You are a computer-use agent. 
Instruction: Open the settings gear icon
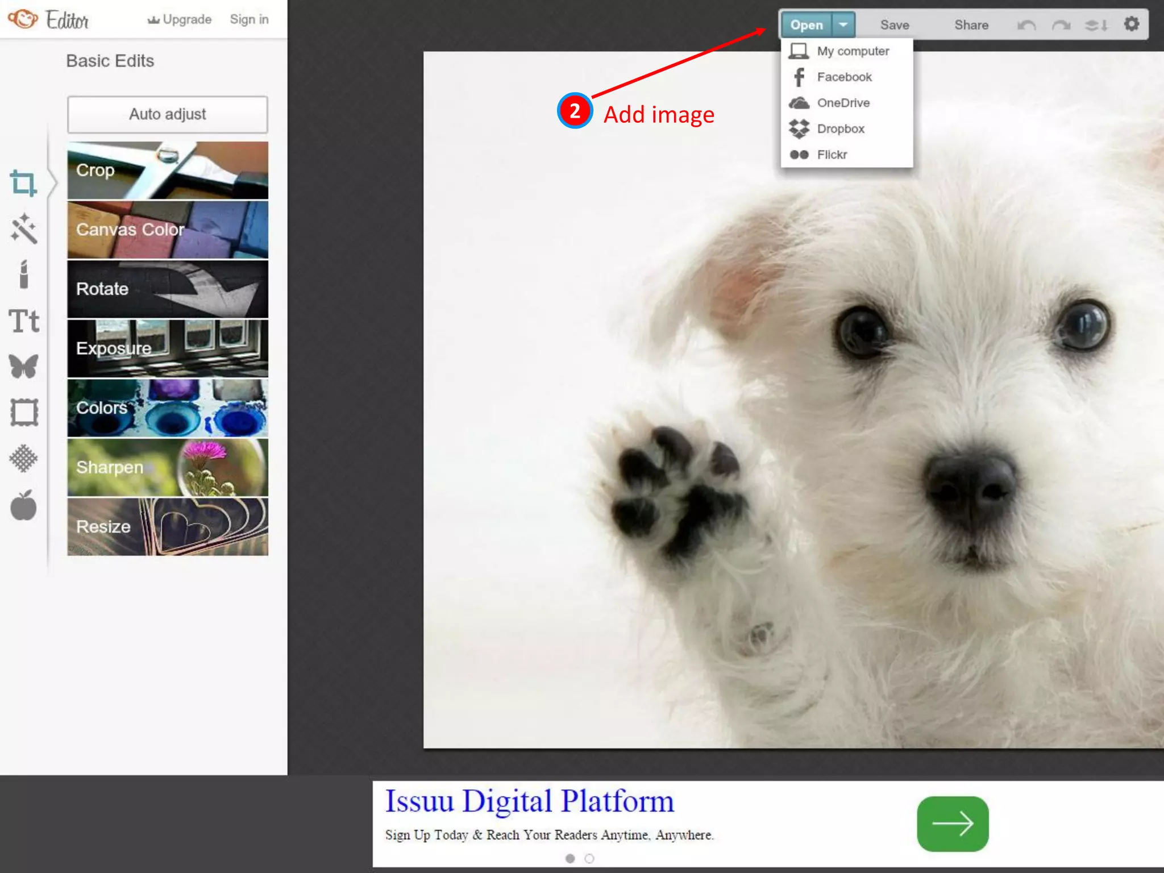click(1131, 24)
